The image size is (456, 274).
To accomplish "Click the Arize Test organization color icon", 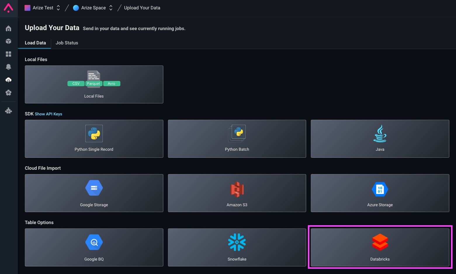I will tap(27, 8).
